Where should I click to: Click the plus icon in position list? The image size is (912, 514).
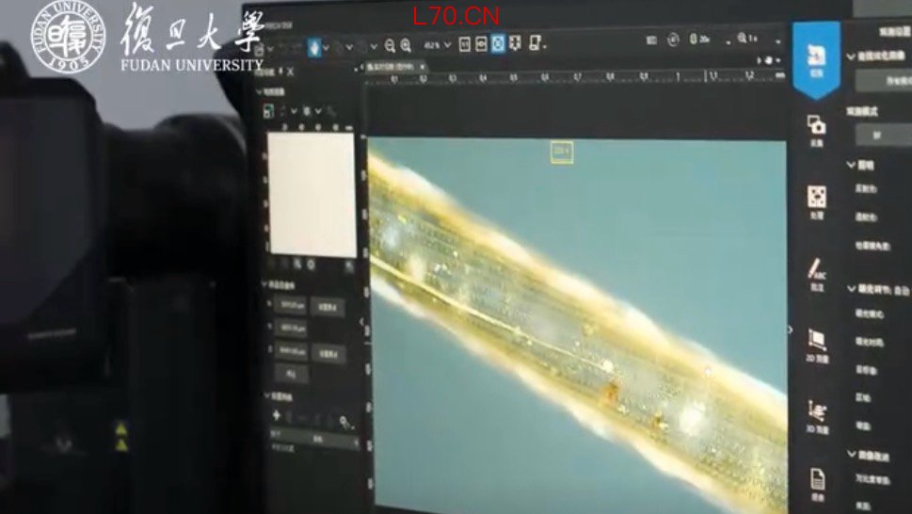point(276,415)
